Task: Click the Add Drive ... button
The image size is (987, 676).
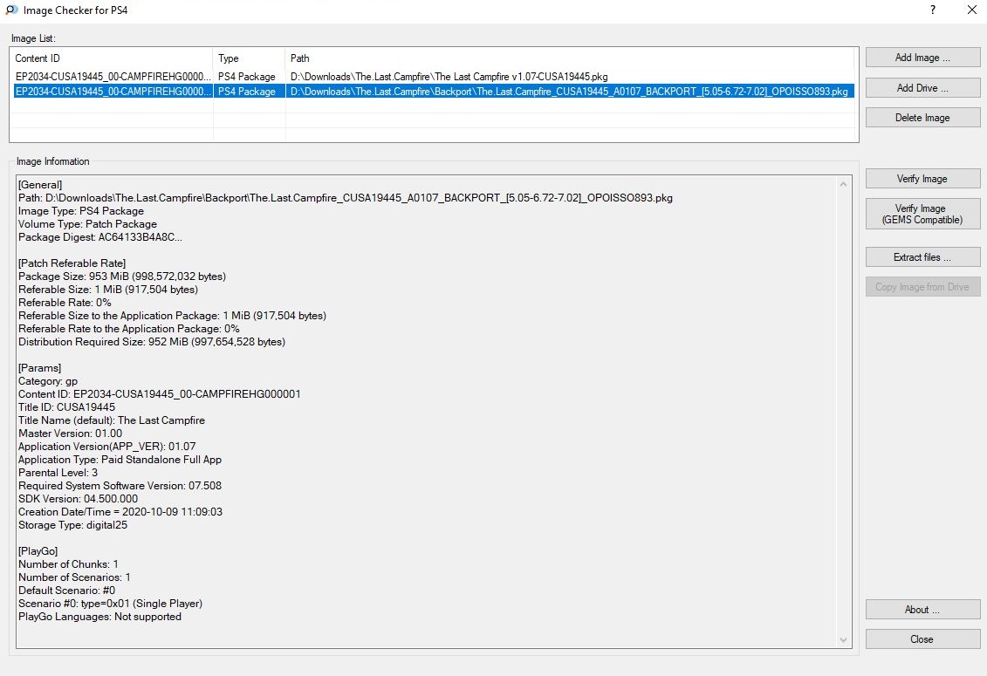Action: click(x=922, y=87)
